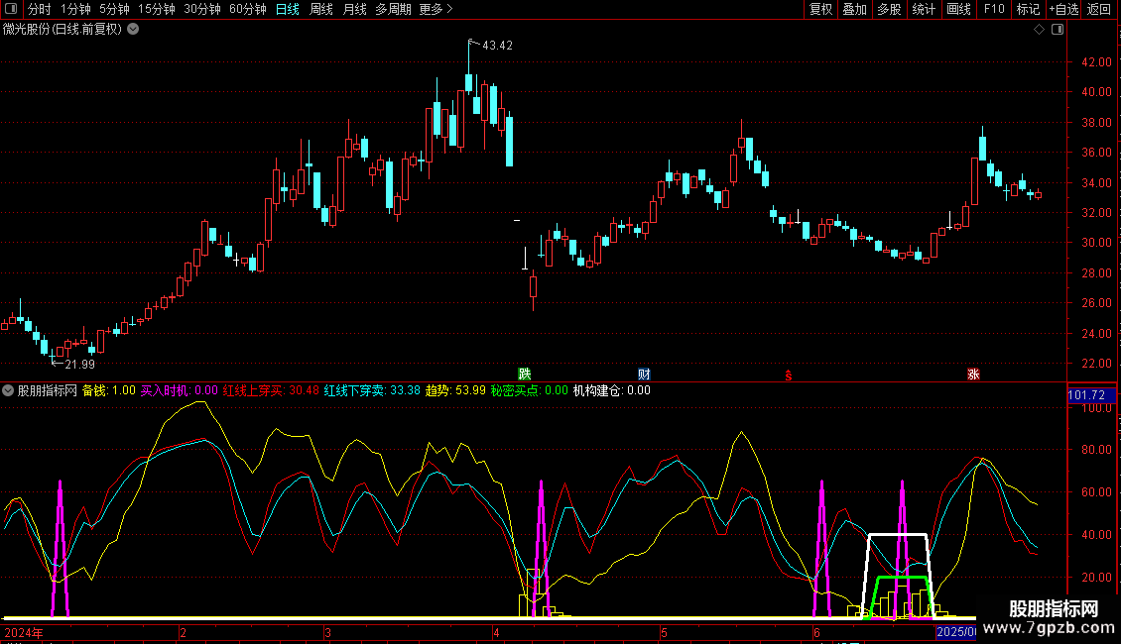Click the 43.42 high price label
Viewport: 1121px width, 644px height.
497,45
